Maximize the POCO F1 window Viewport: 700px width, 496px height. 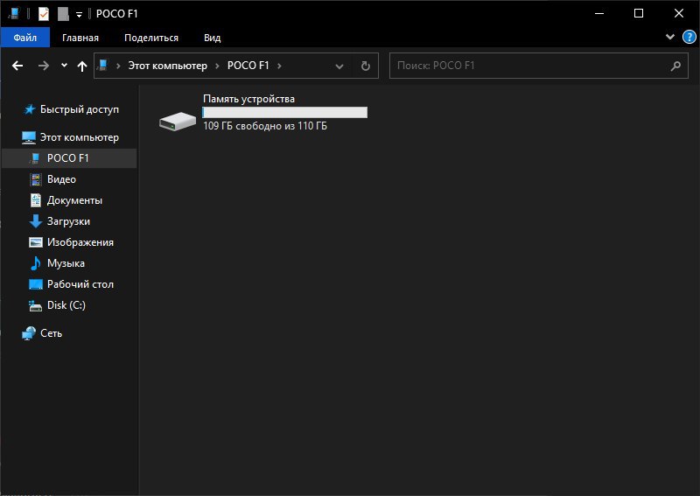pyautogui.click(x=639, y=13)
